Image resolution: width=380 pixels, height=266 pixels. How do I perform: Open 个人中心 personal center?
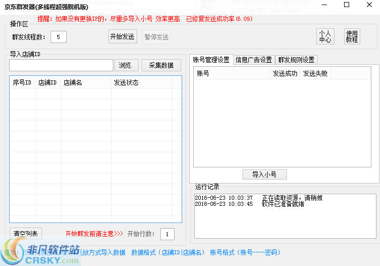[325, 36]
